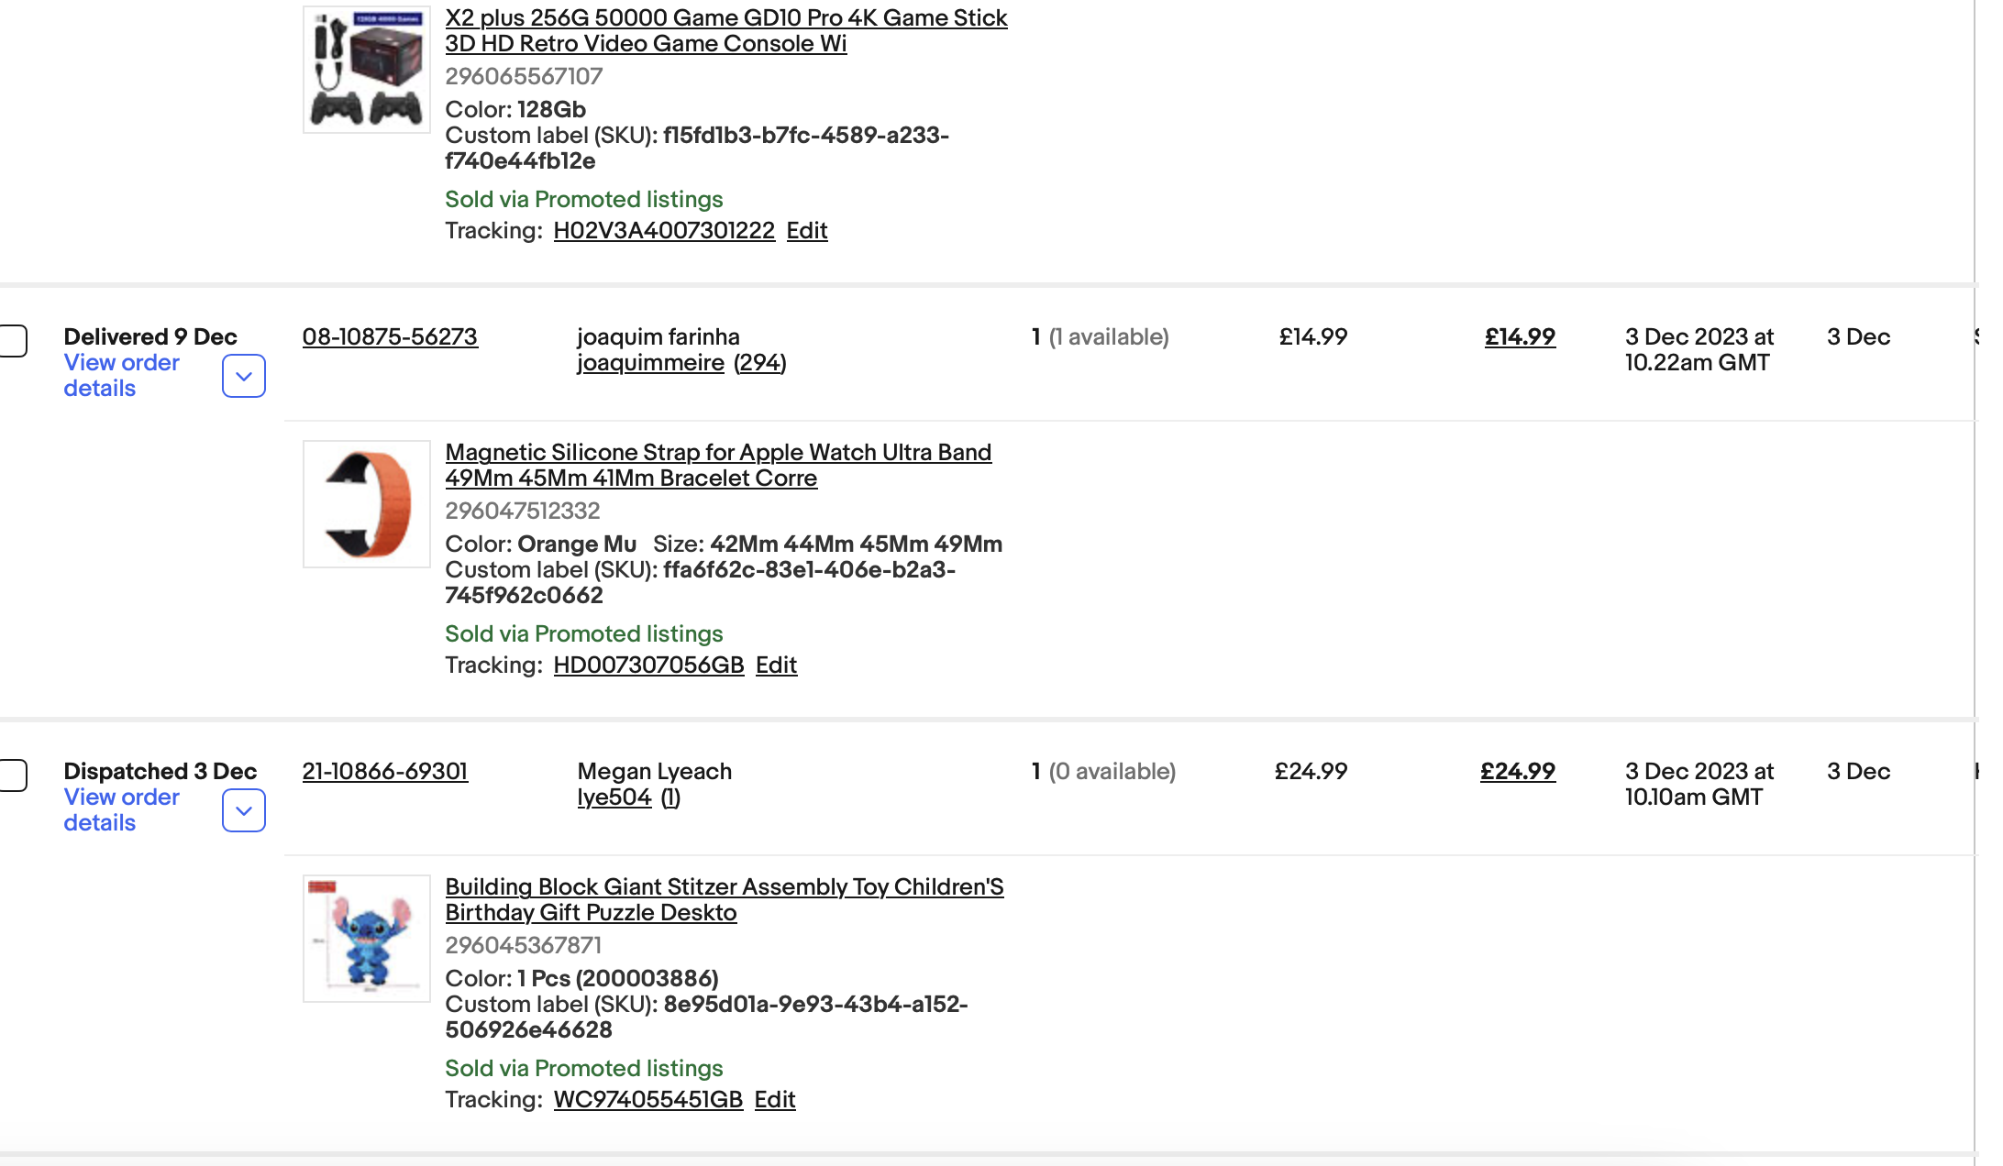
Task: Select the Megan Lyeach order checkbox
Action: (x=13, y=775)
